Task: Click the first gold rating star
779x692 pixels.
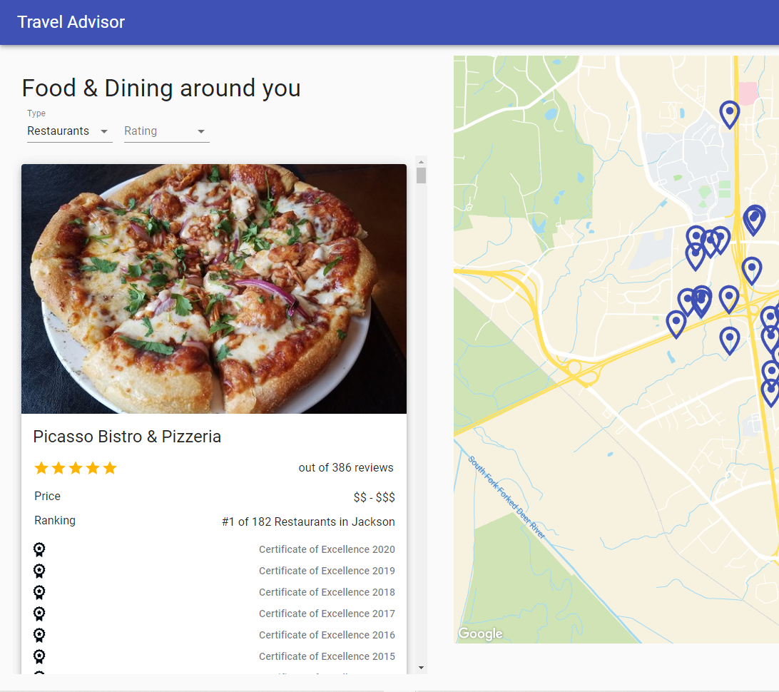Action: pos(41,468)
